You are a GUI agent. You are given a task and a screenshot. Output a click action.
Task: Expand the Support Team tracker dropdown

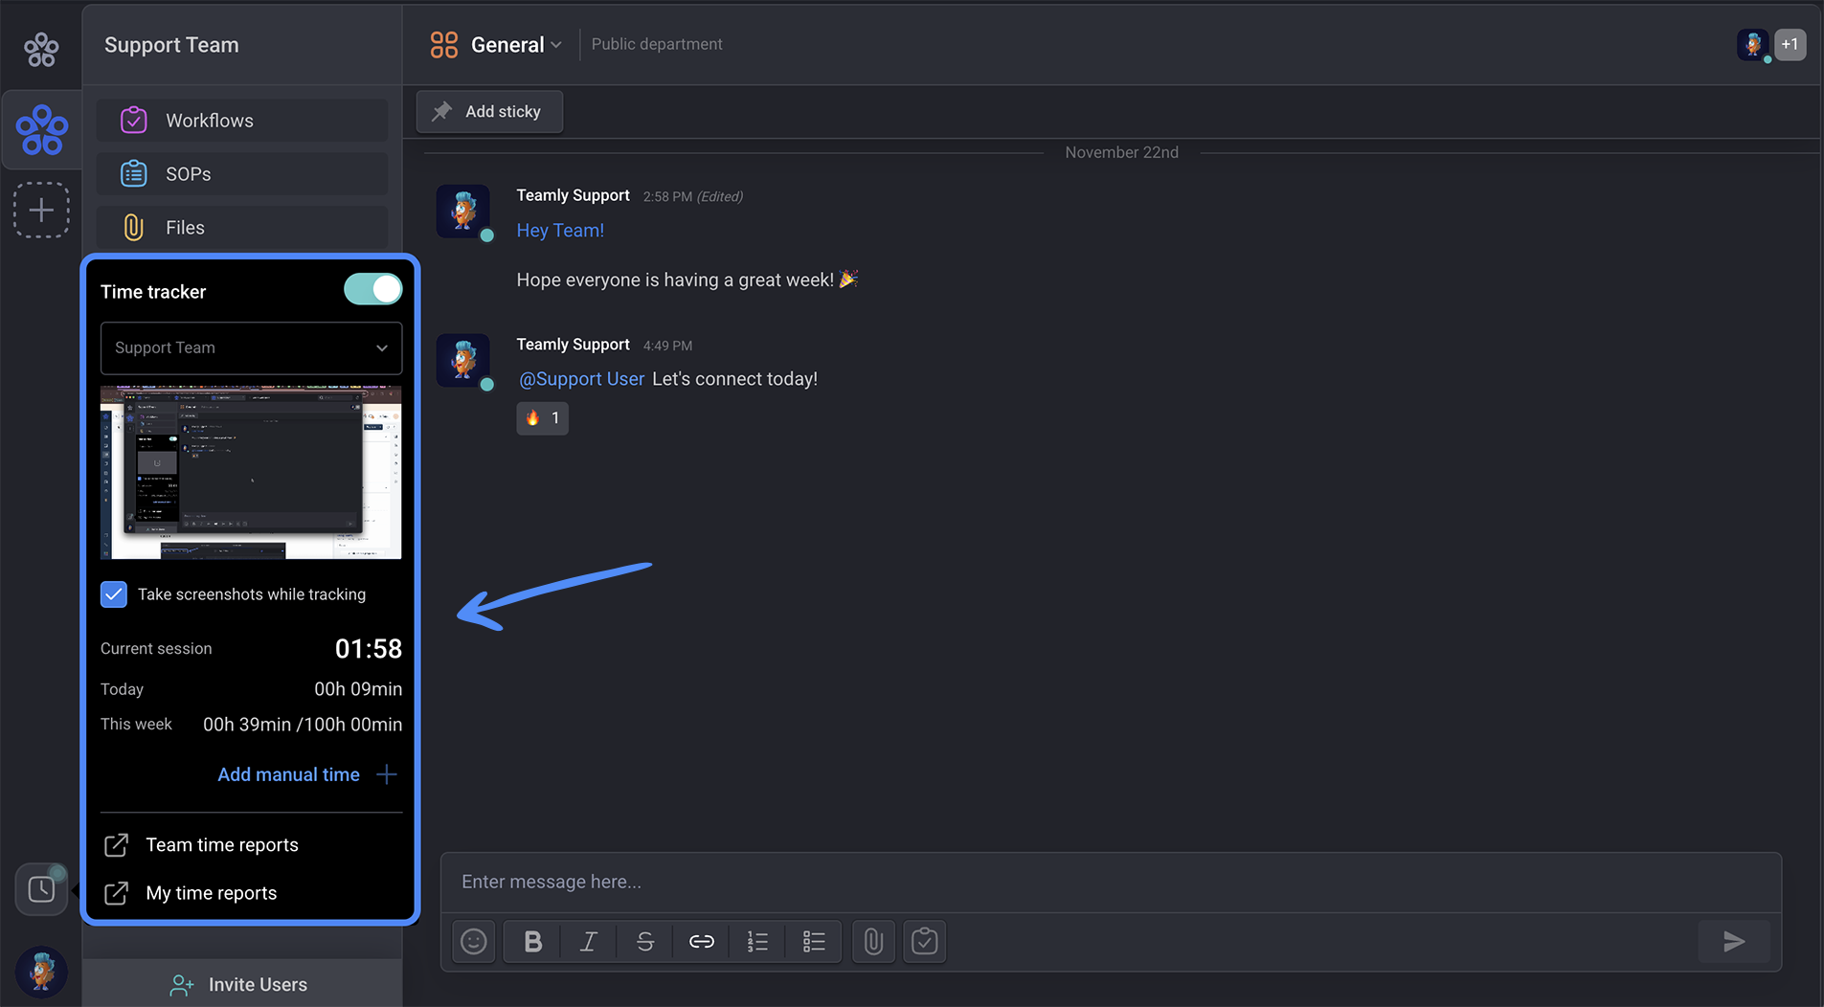click(x=251, y=347)
